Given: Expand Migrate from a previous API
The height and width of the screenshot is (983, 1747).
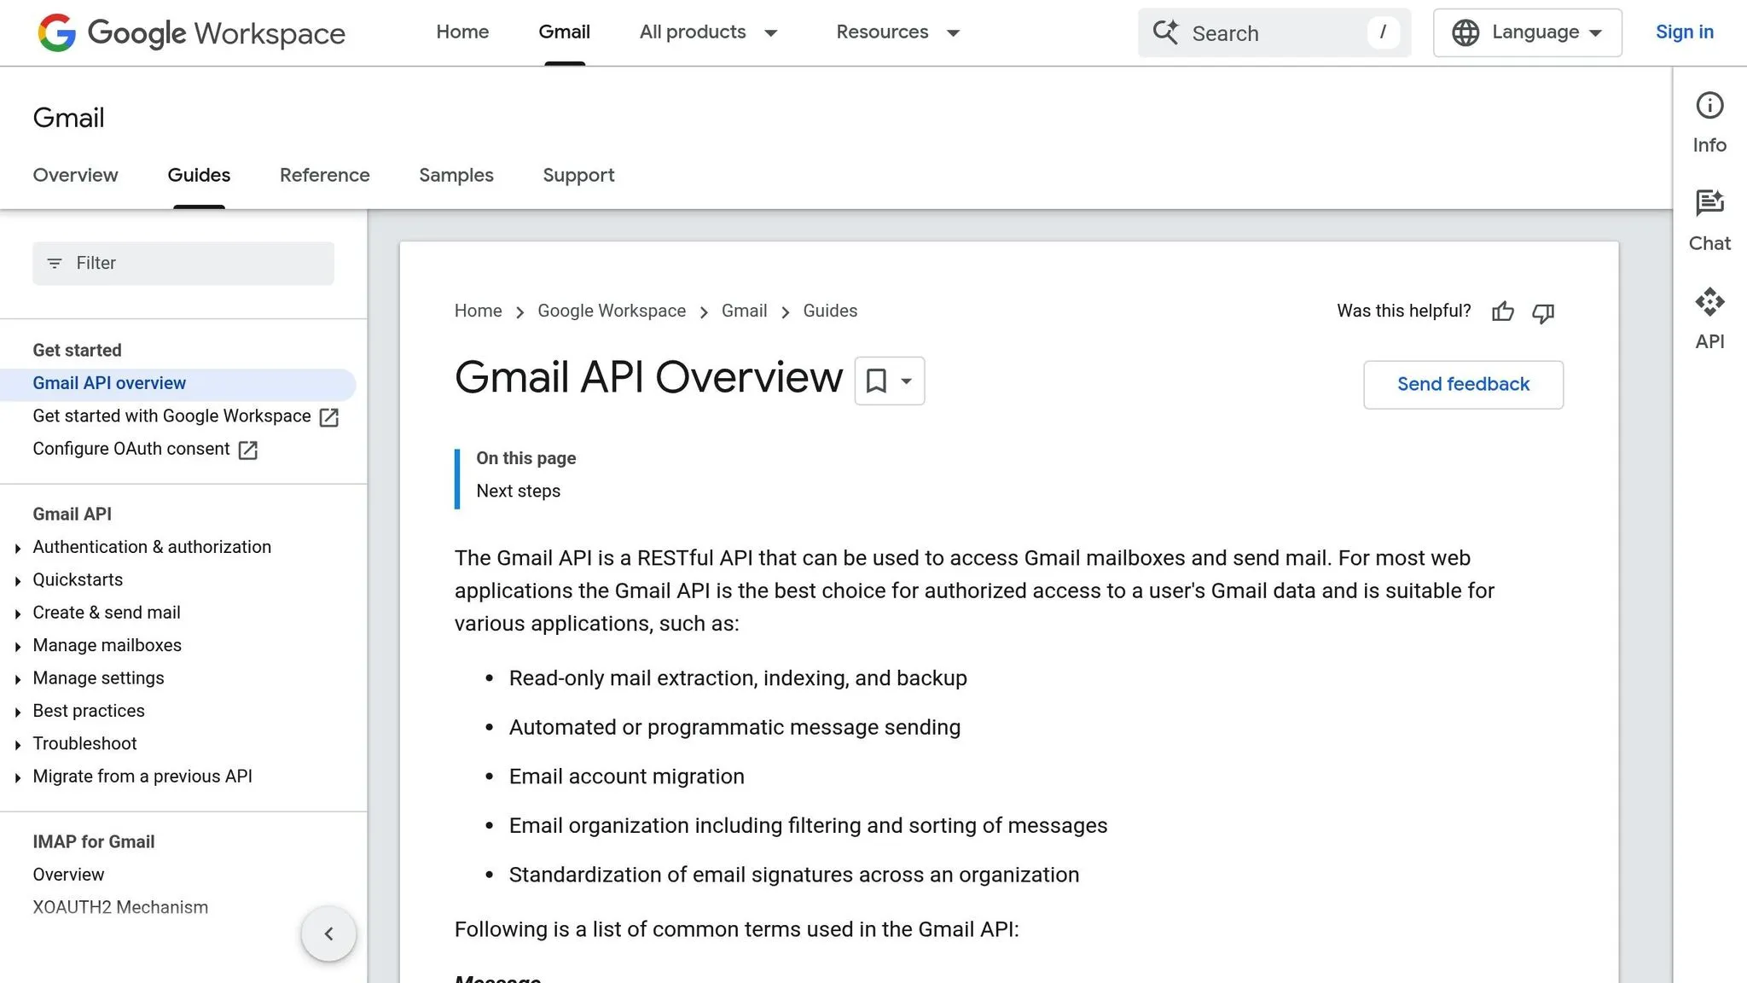Looking at the screenshot, I should [18, 778].
